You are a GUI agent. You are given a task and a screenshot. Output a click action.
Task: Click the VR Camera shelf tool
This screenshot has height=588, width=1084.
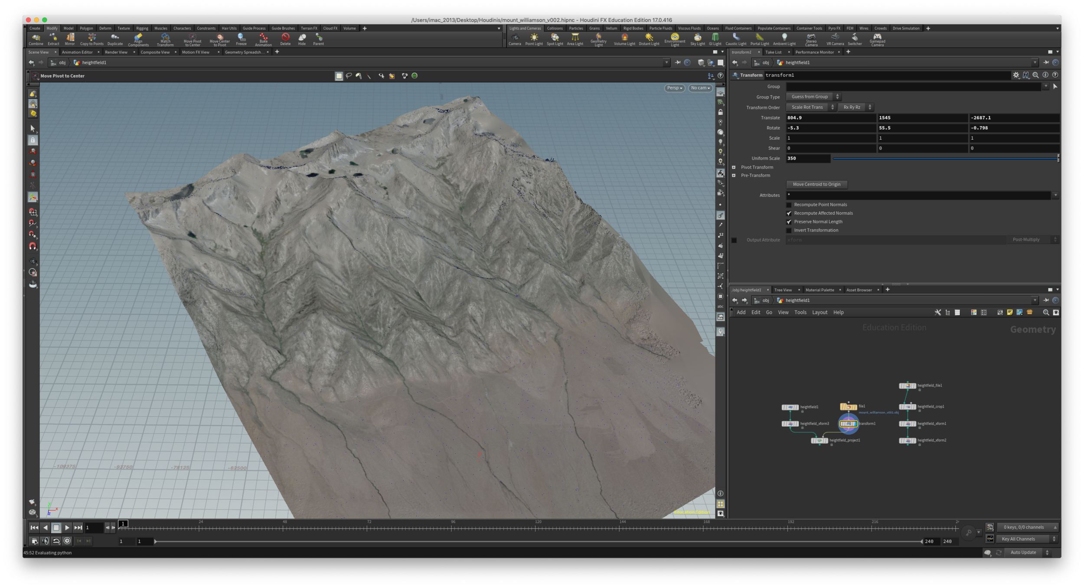tap(835, 39)
